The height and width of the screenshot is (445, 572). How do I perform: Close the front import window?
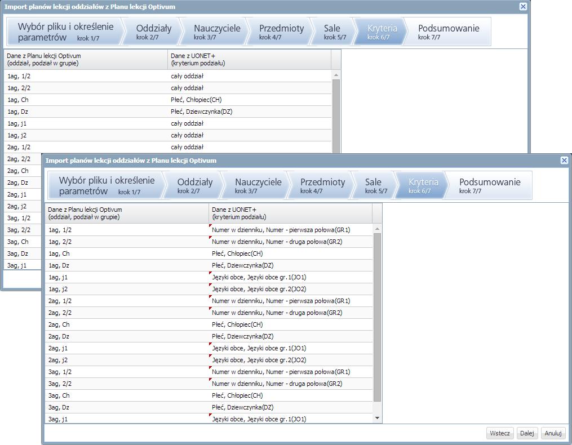pyautogui.click(x=564, y=160)
